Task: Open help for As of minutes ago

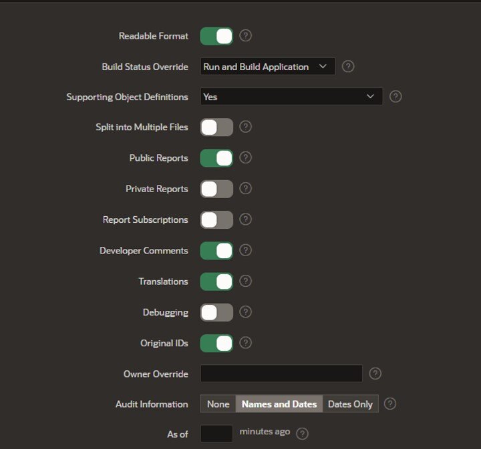Action: coord(302,434)
